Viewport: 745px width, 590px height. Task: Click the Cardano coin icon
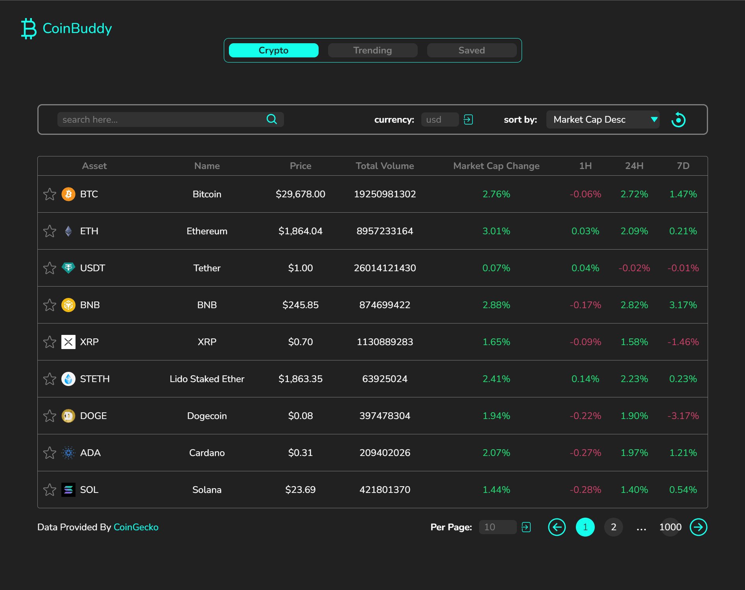[68, 453]
